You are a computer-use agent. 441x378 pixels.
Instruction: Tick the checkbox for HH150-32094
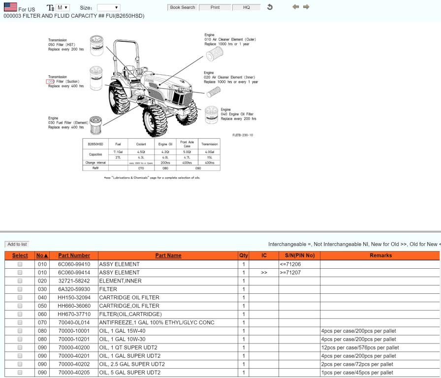click(x=20, y=297)
